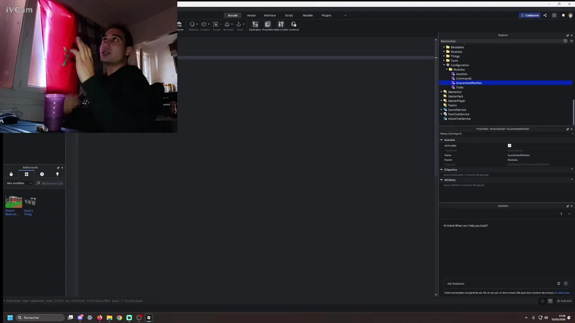
Task: Collapse the Configuration node
Action: 444,65
